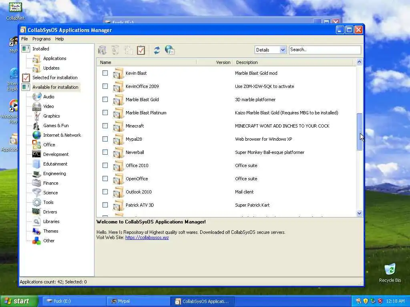This screenshot has height=307, width=410.
Task: Select the Installed tree node
Action: [x=40, y=49]
